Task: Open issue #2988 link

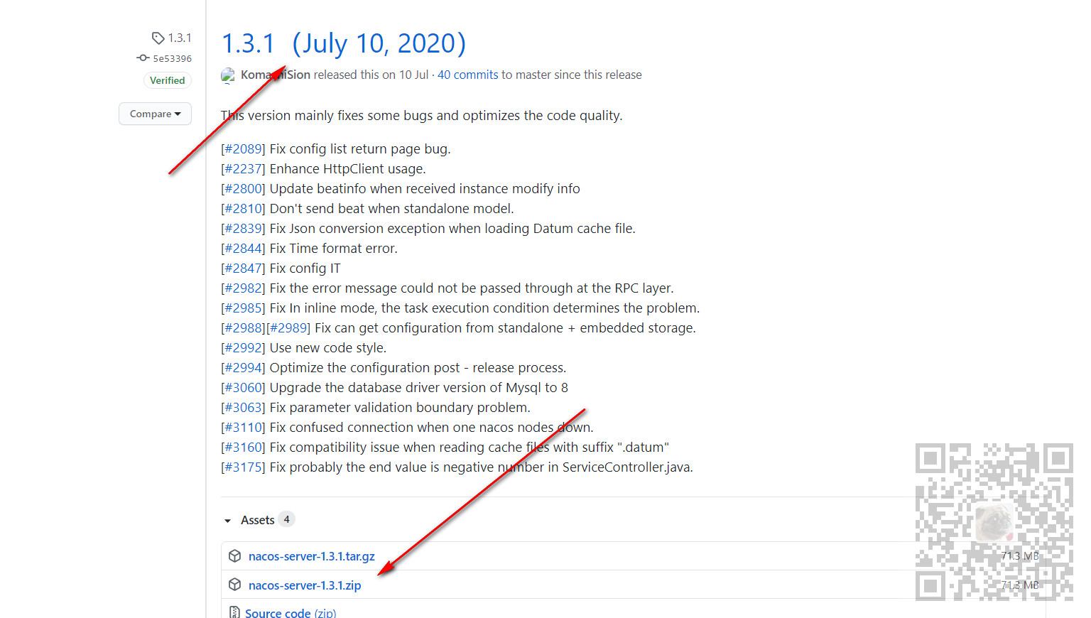Action: click(243, 327)
